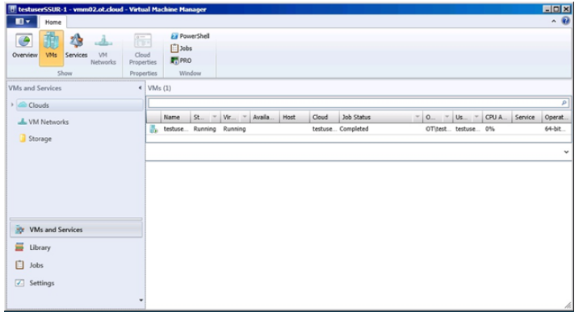Open the User Role filter dropdown
This screenshot has height=316, width=583.
[476, 117]
